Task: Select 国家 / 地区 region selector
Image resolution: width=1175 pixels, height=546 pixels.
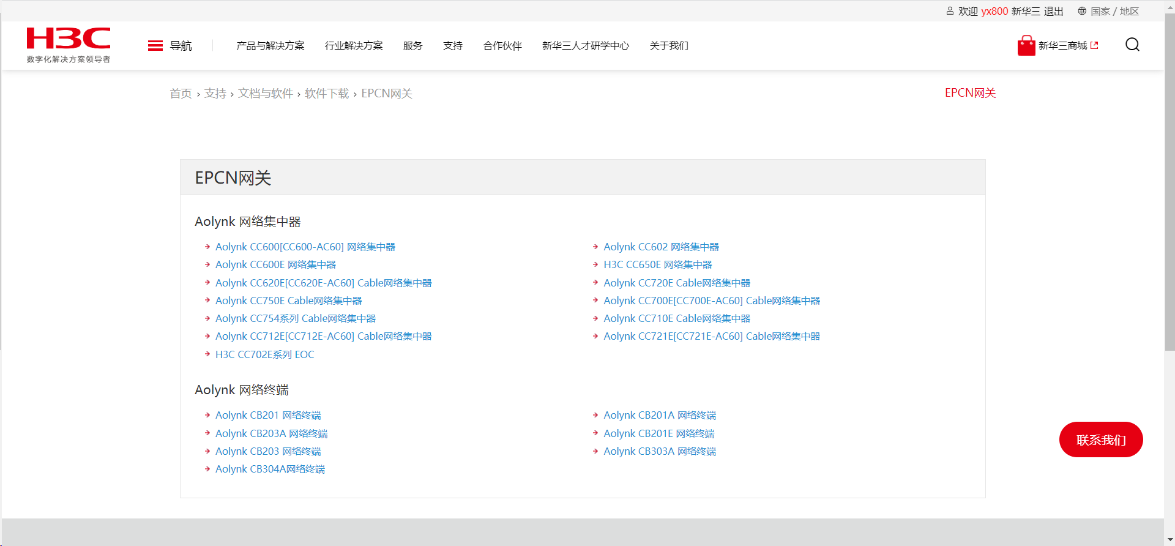Action: point(1114,11)
